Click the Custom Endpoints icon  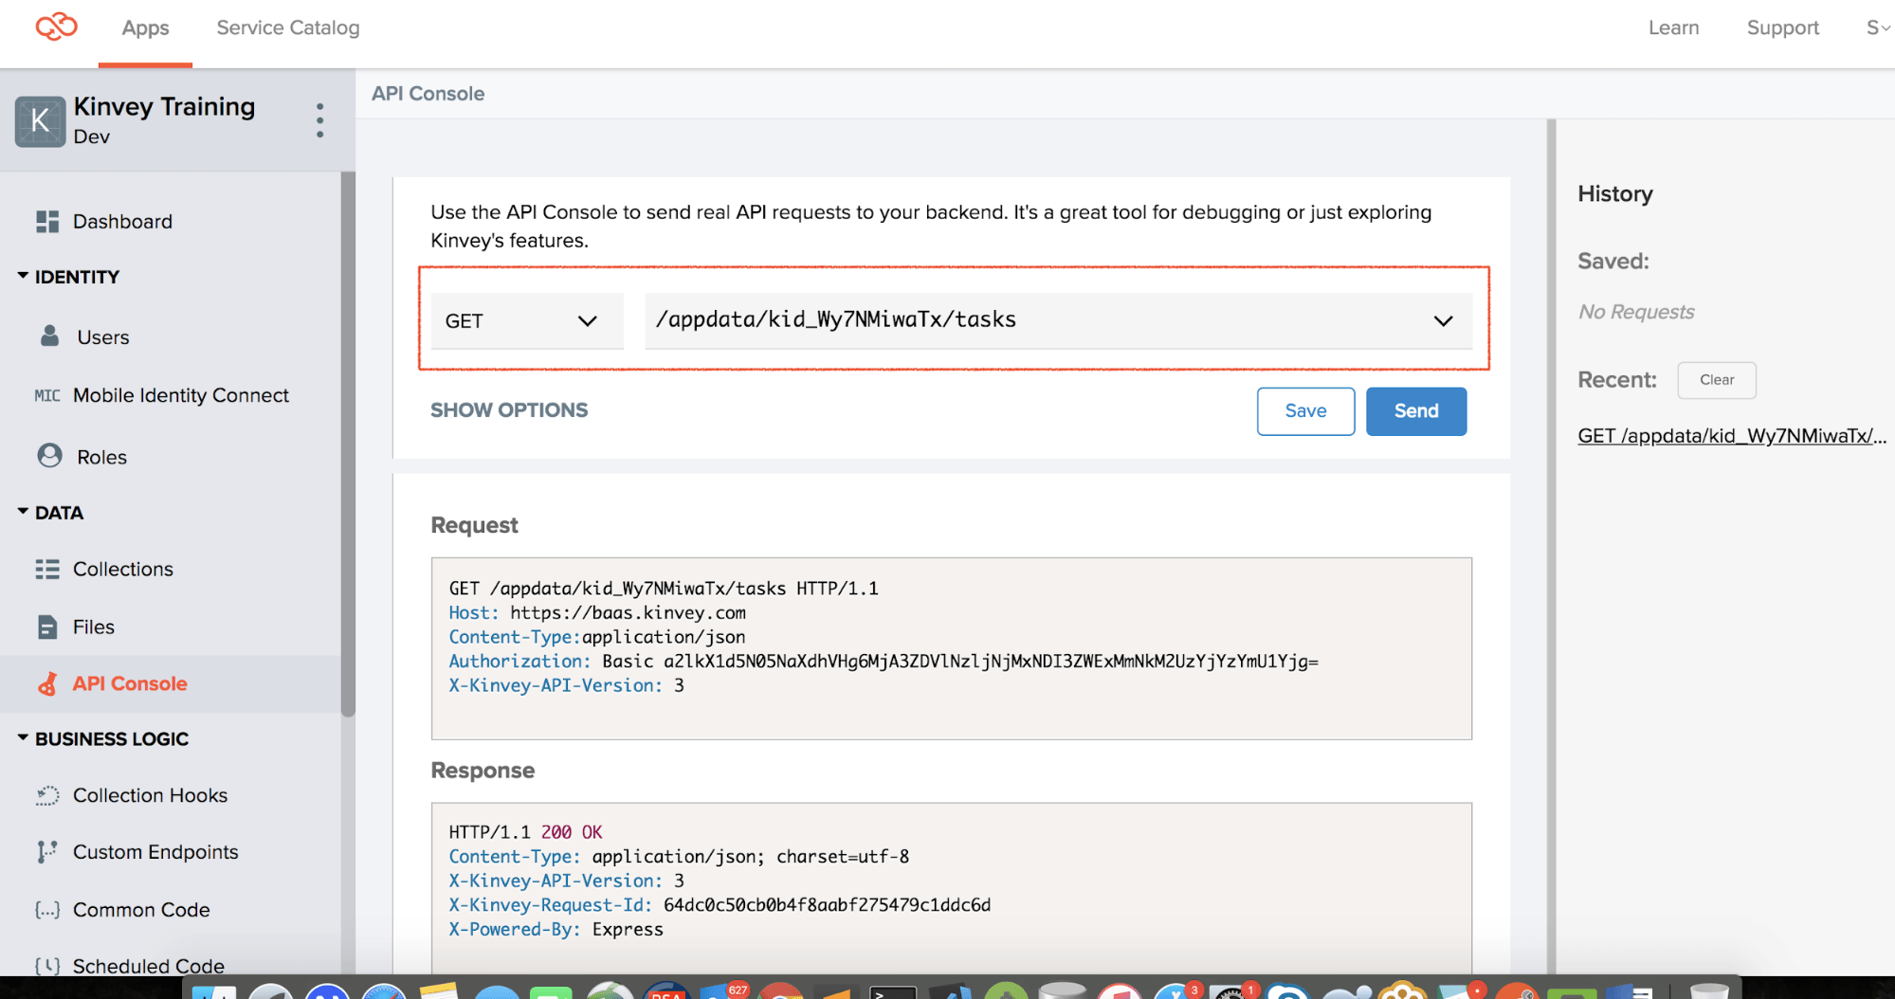[47, 852]
